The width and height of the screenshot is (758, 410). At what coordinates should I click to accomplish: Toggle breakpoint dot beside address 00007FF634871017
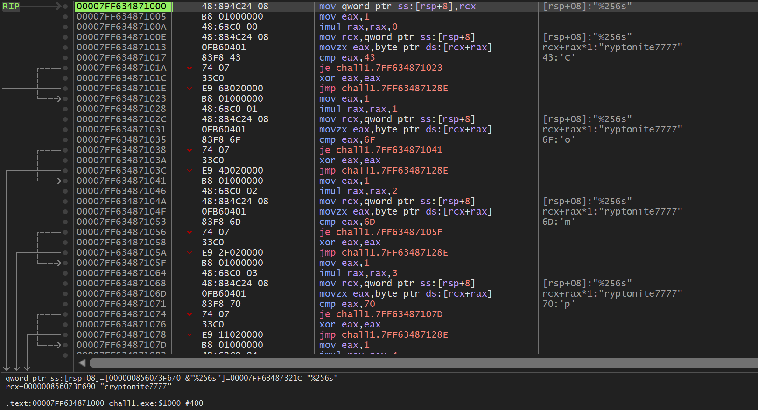pyautogui.click(x=65, y=58)
